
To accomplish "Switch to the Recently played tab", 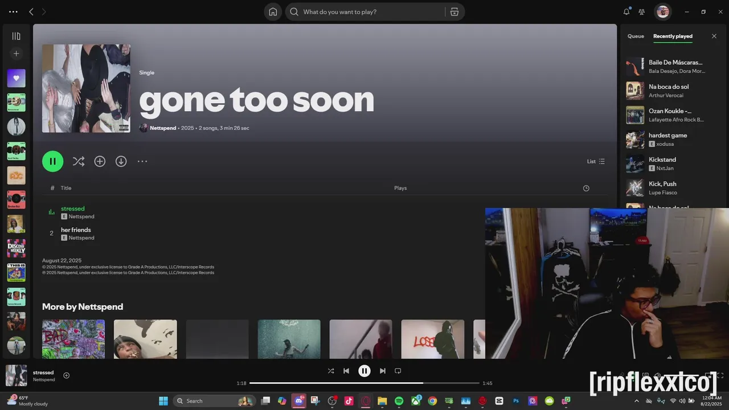I will pos(673,36).
